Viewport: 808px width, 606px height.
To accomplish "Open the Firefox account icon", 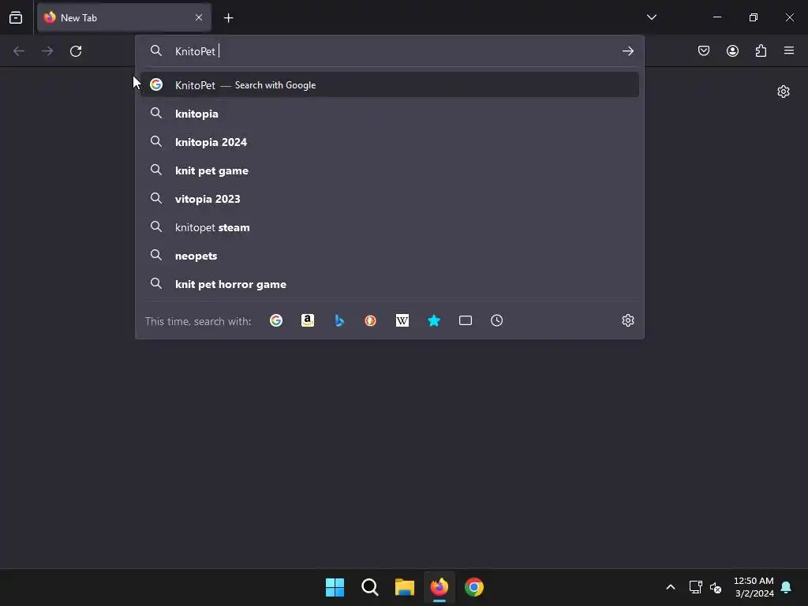I will coord(732,50).
